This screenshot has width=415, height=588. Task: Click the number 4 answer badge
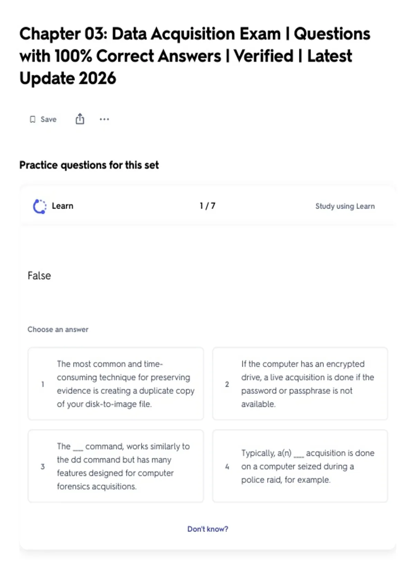[227, 466]
